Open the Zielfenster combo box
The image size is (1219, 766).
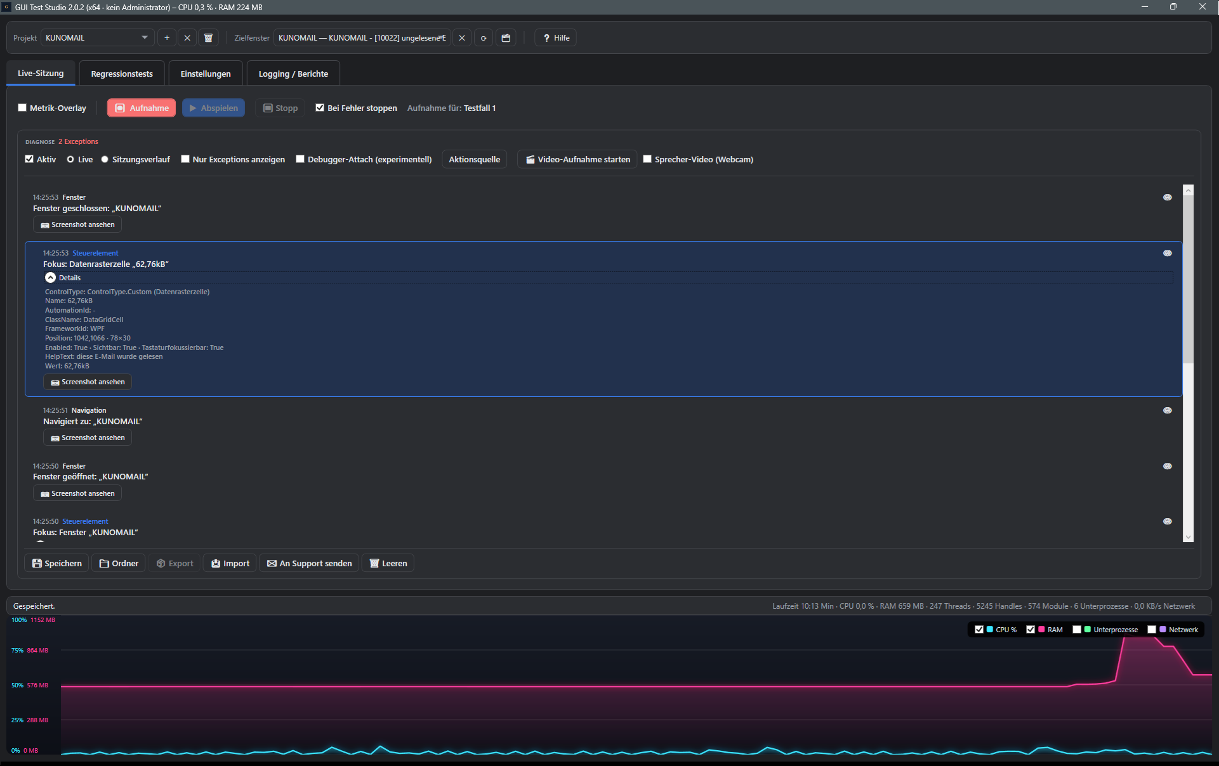tap(362, 38)
